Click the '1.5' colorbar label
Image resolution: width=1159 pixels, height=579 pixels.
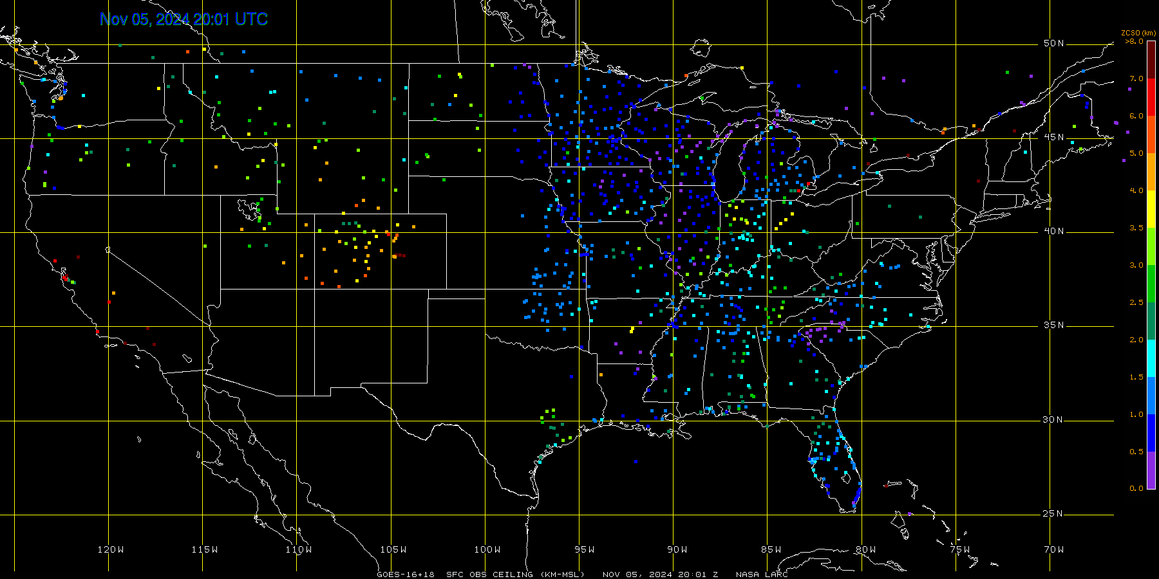pos(1136,377)
